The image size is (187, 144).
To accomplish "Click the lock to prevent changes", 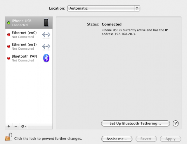I will pos(8,137).
